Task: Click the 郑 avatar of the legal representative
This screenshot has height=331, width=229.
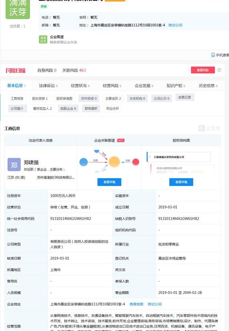Action: (14, 165)
